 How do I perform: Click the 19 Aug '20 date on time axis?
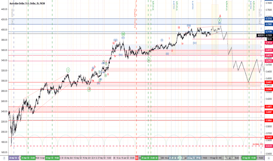coord(214,158)
